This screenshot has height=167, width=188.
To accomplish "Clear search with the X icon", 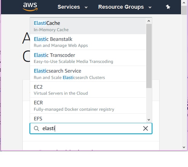I will tap(145, 129).
